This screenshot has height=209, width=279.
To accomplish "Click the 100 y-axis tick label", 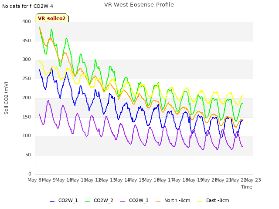I will 27,136.
